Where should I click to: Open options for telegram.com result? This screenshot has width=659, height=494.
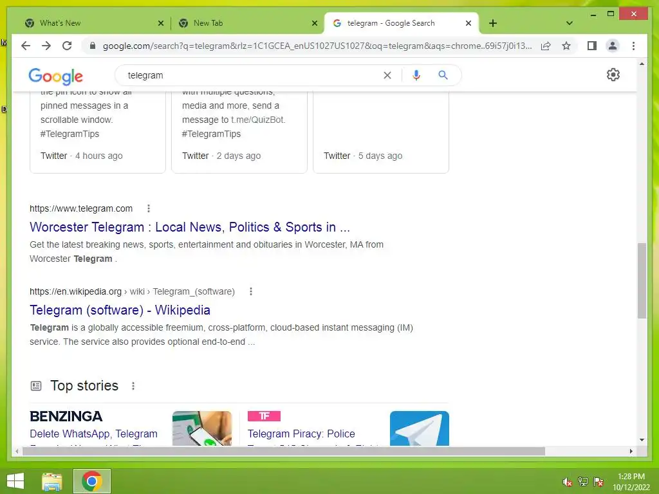(149, 208)
